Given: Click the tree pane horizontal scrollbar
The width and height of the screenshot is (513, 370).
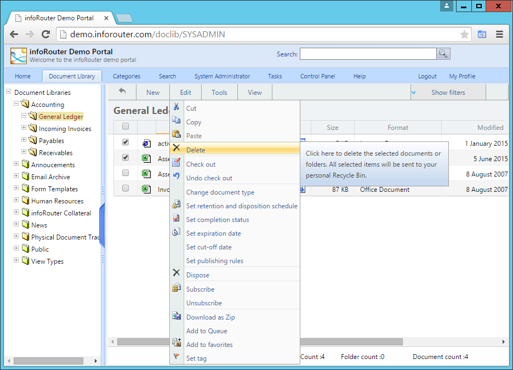Looking at the screenshot, I should (48, 361).
